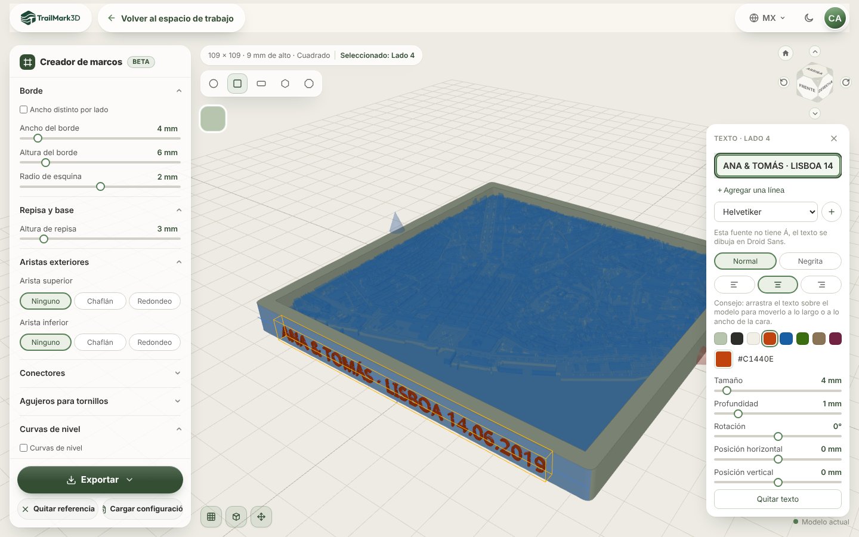Viewport: 859px width, 537px height.
Task: Reset the 3D view with home icon
Action: pyautogui.click(x=786, y=53)
